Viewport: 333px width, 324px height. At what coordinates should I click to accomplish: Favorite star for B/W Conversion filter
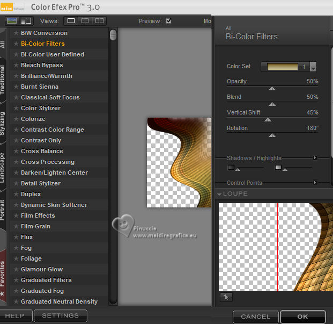[x=16, y=33]
